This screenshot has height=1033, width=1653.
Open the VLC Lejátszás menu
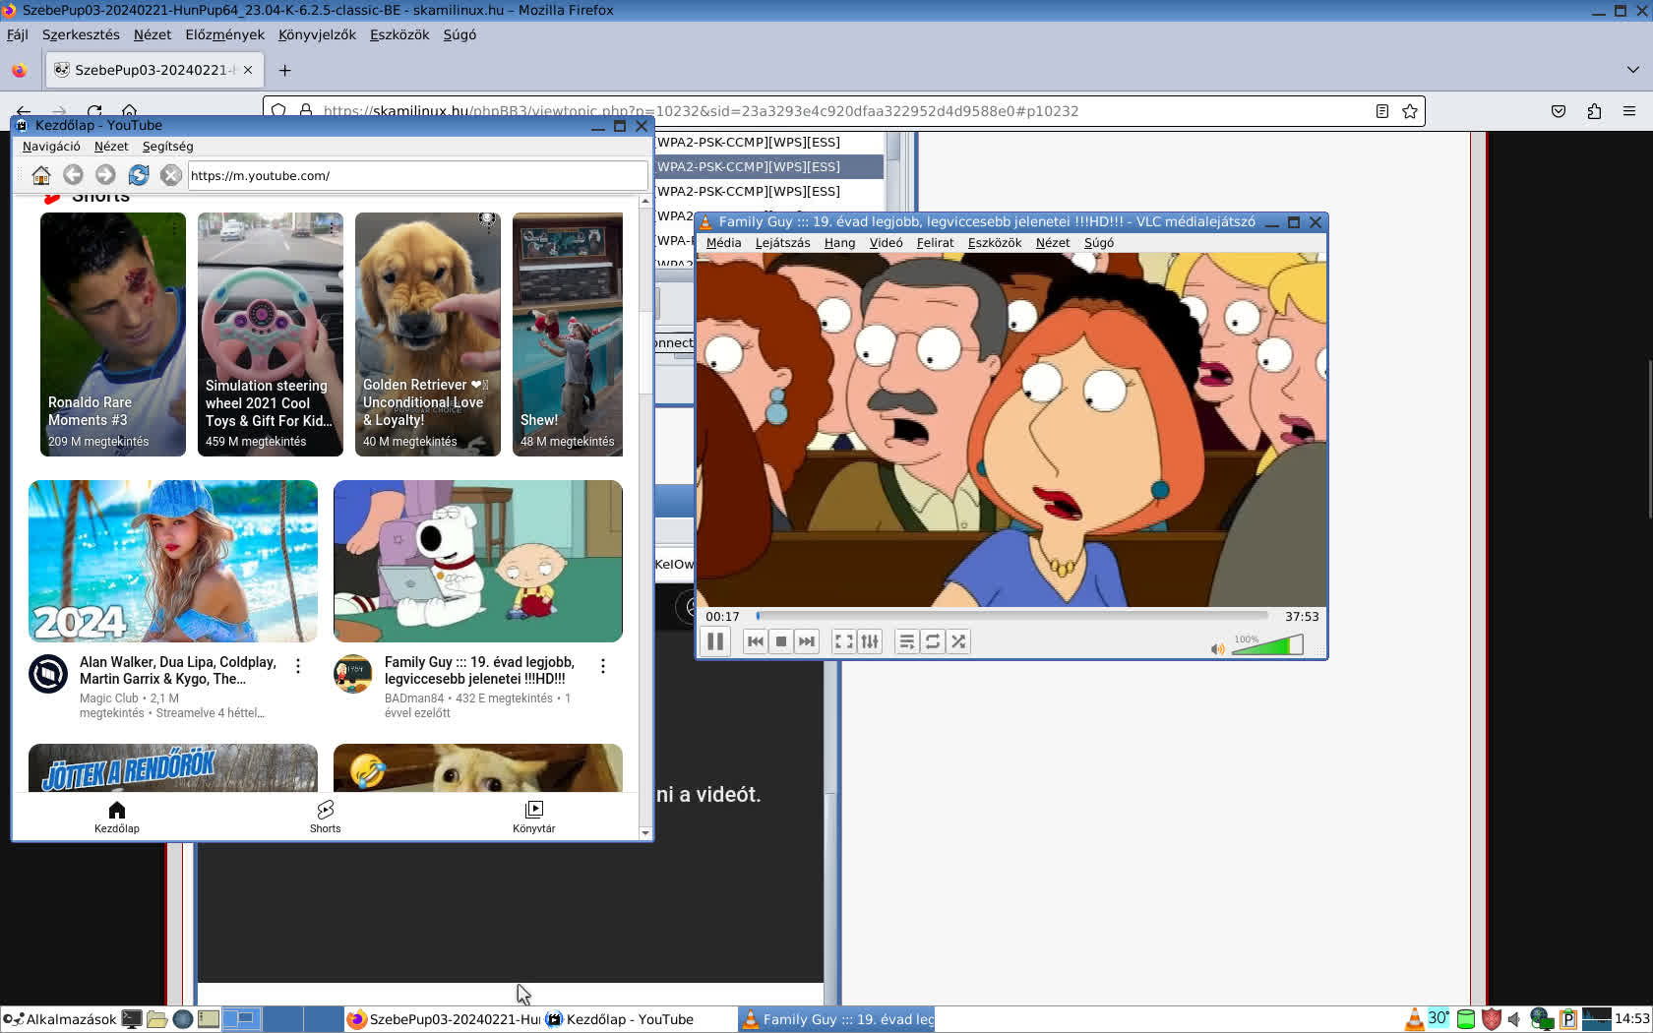click(x=782, y=242)
